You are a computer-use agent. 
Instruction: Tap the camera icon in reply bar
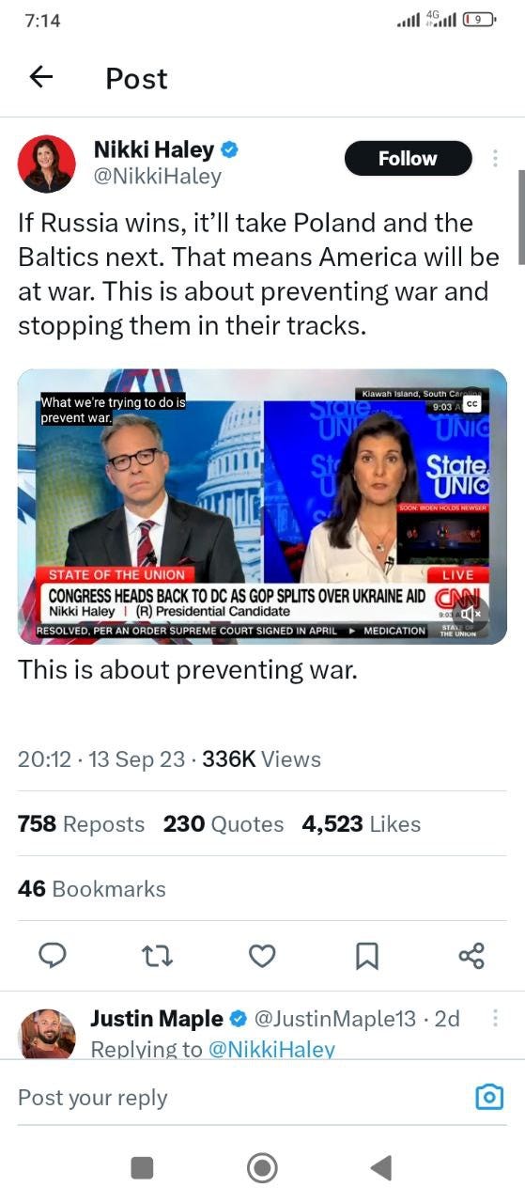[x=489, y=1097]
